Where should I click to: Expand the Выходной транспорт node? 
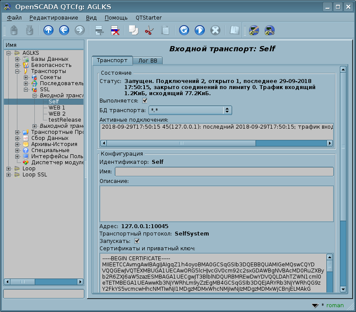click(x=34, y=126)
